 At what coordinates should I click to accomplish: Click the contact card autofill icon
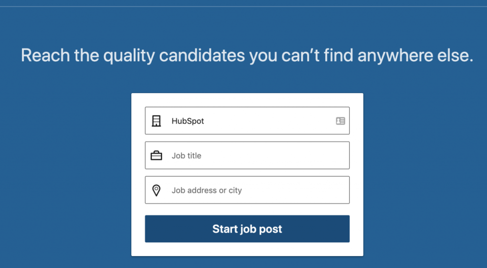(x=341, y=121)
